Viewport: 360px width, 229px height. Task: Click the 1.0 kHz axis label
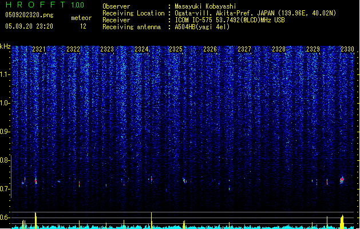5,103
